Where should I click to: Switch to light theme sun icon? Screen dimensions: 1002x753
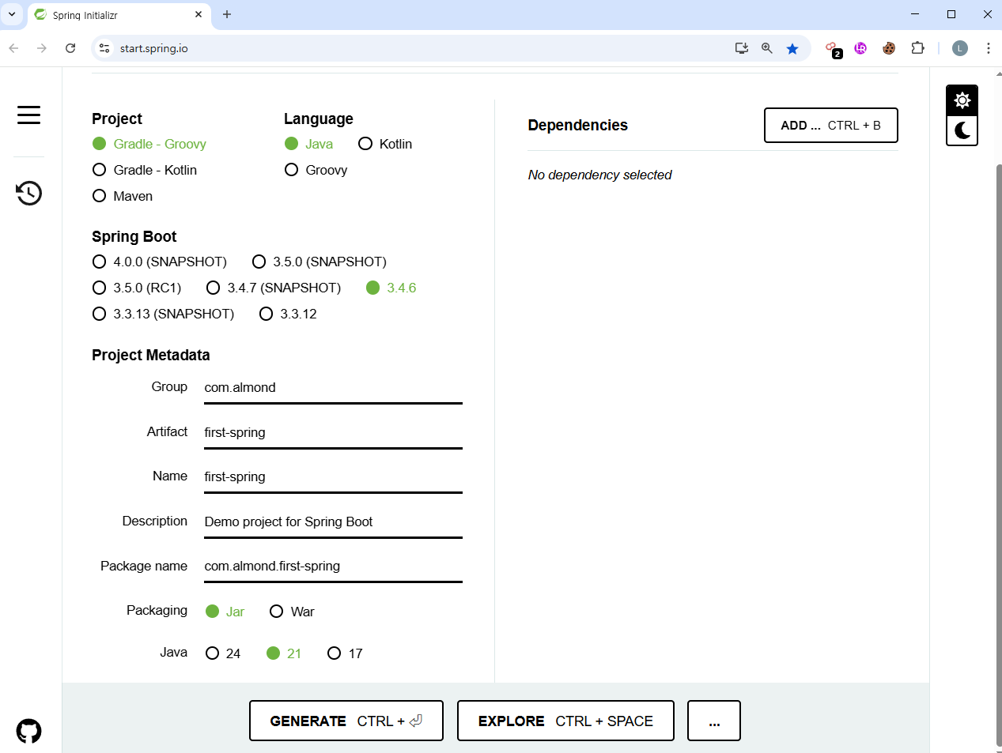click(962, 100)
